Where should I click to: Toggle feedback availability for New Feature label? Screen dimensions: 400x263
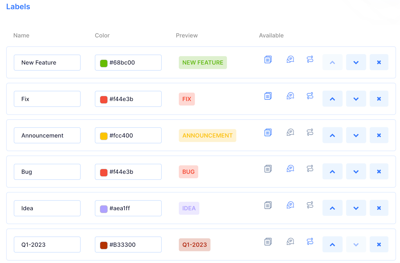coord(290,60)
